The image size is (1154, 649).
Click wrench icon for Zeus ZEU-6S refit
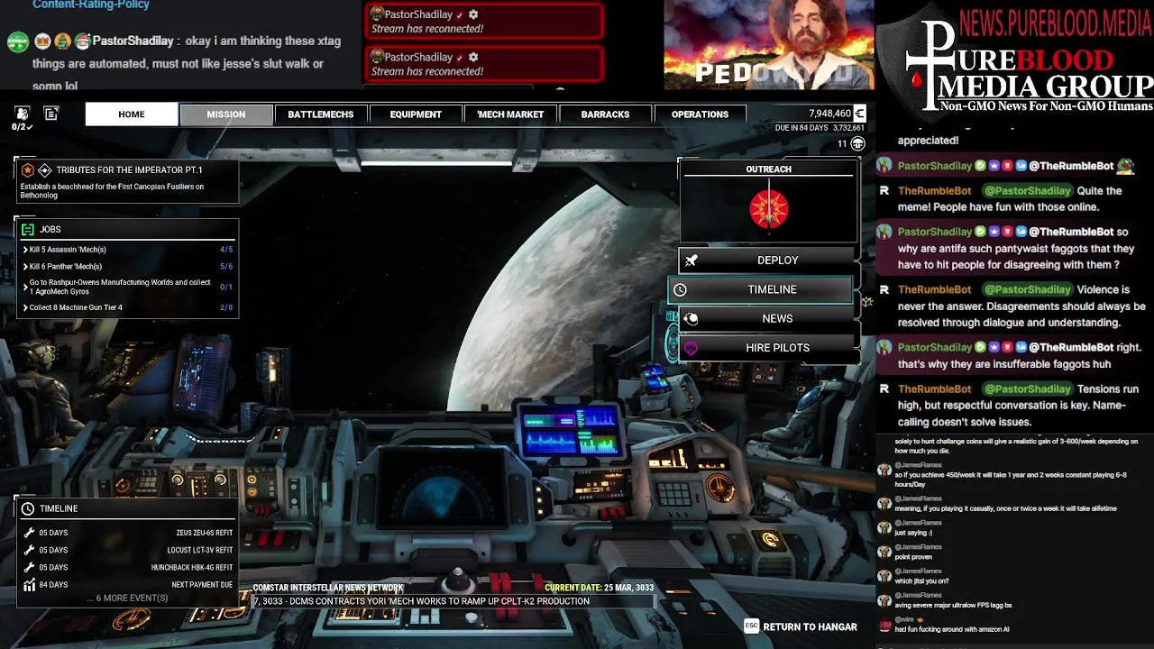pyautogui.click(x=29, y=533)
